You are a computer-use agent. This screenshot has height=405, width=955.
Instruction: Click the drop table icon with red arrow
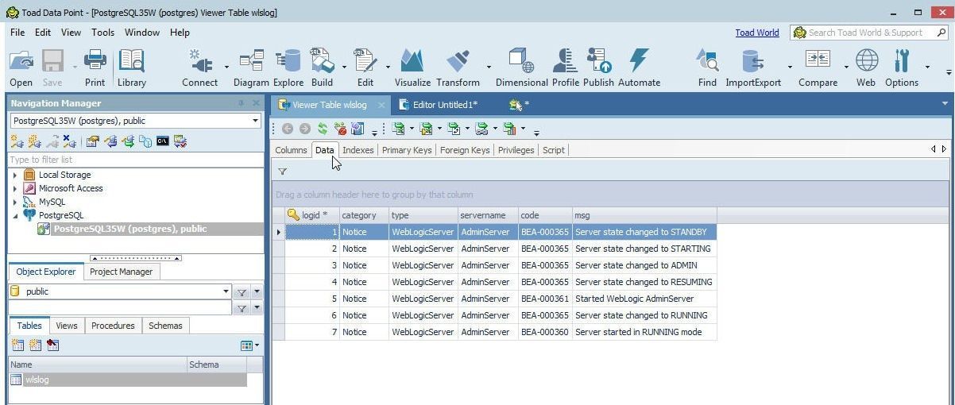[52, 345]
